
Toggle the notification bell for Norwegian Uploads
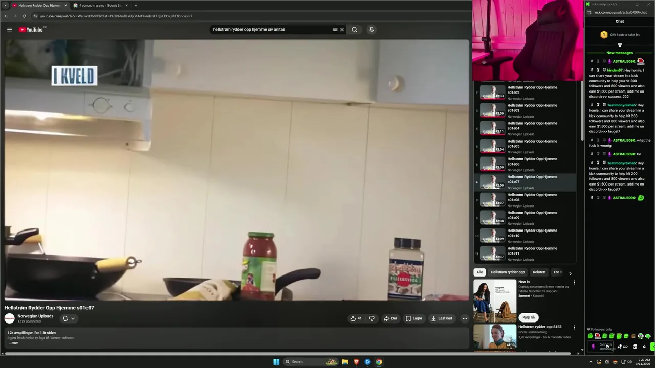[x=65, y=318]
